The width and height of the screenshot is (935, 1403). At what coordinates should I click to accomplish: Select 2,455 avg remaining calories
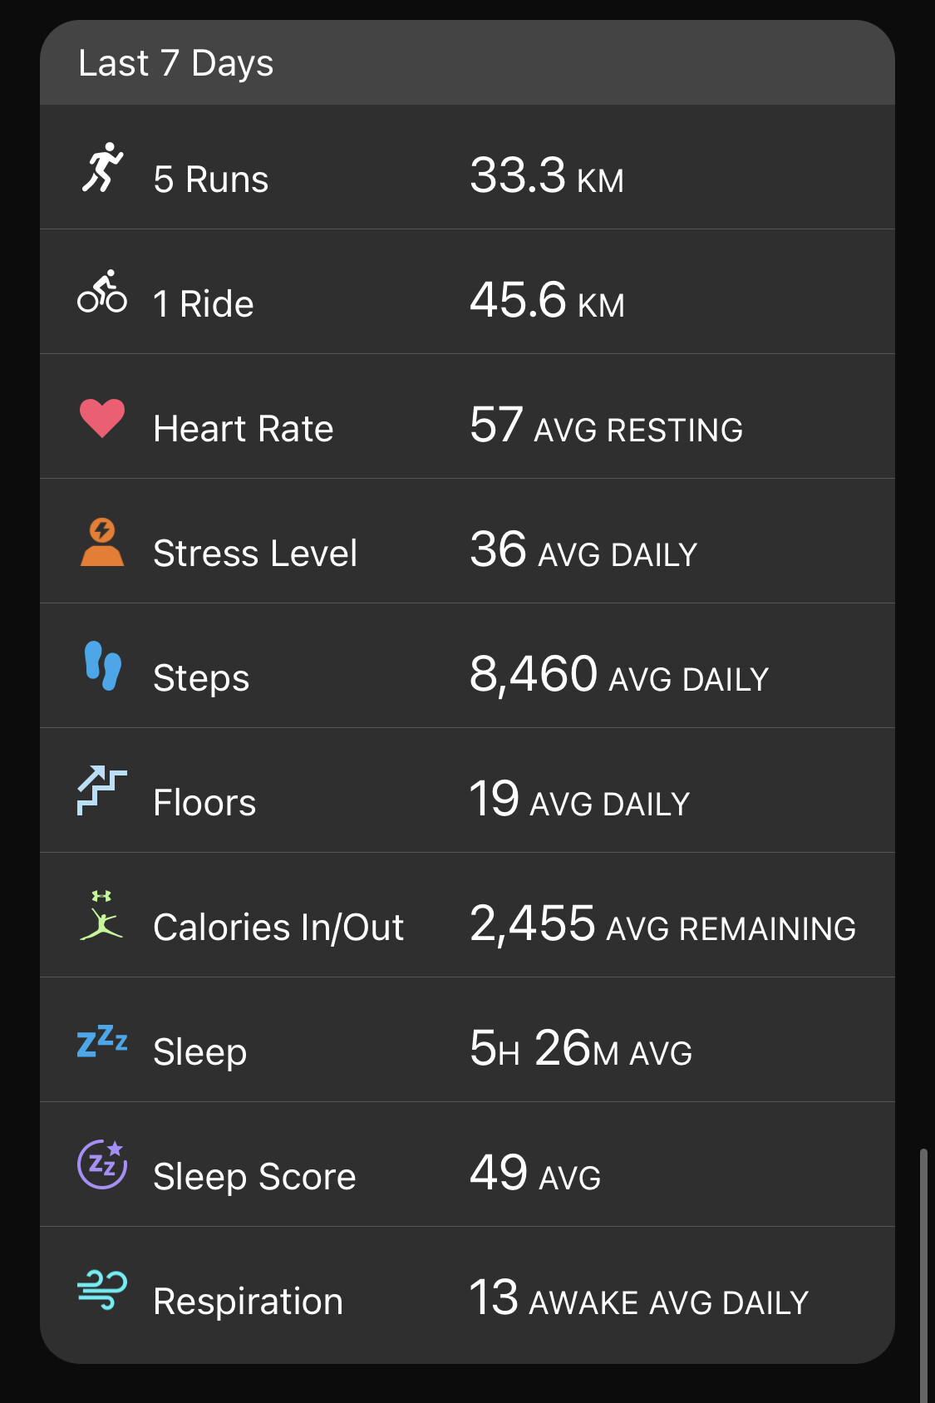point(662,924)
